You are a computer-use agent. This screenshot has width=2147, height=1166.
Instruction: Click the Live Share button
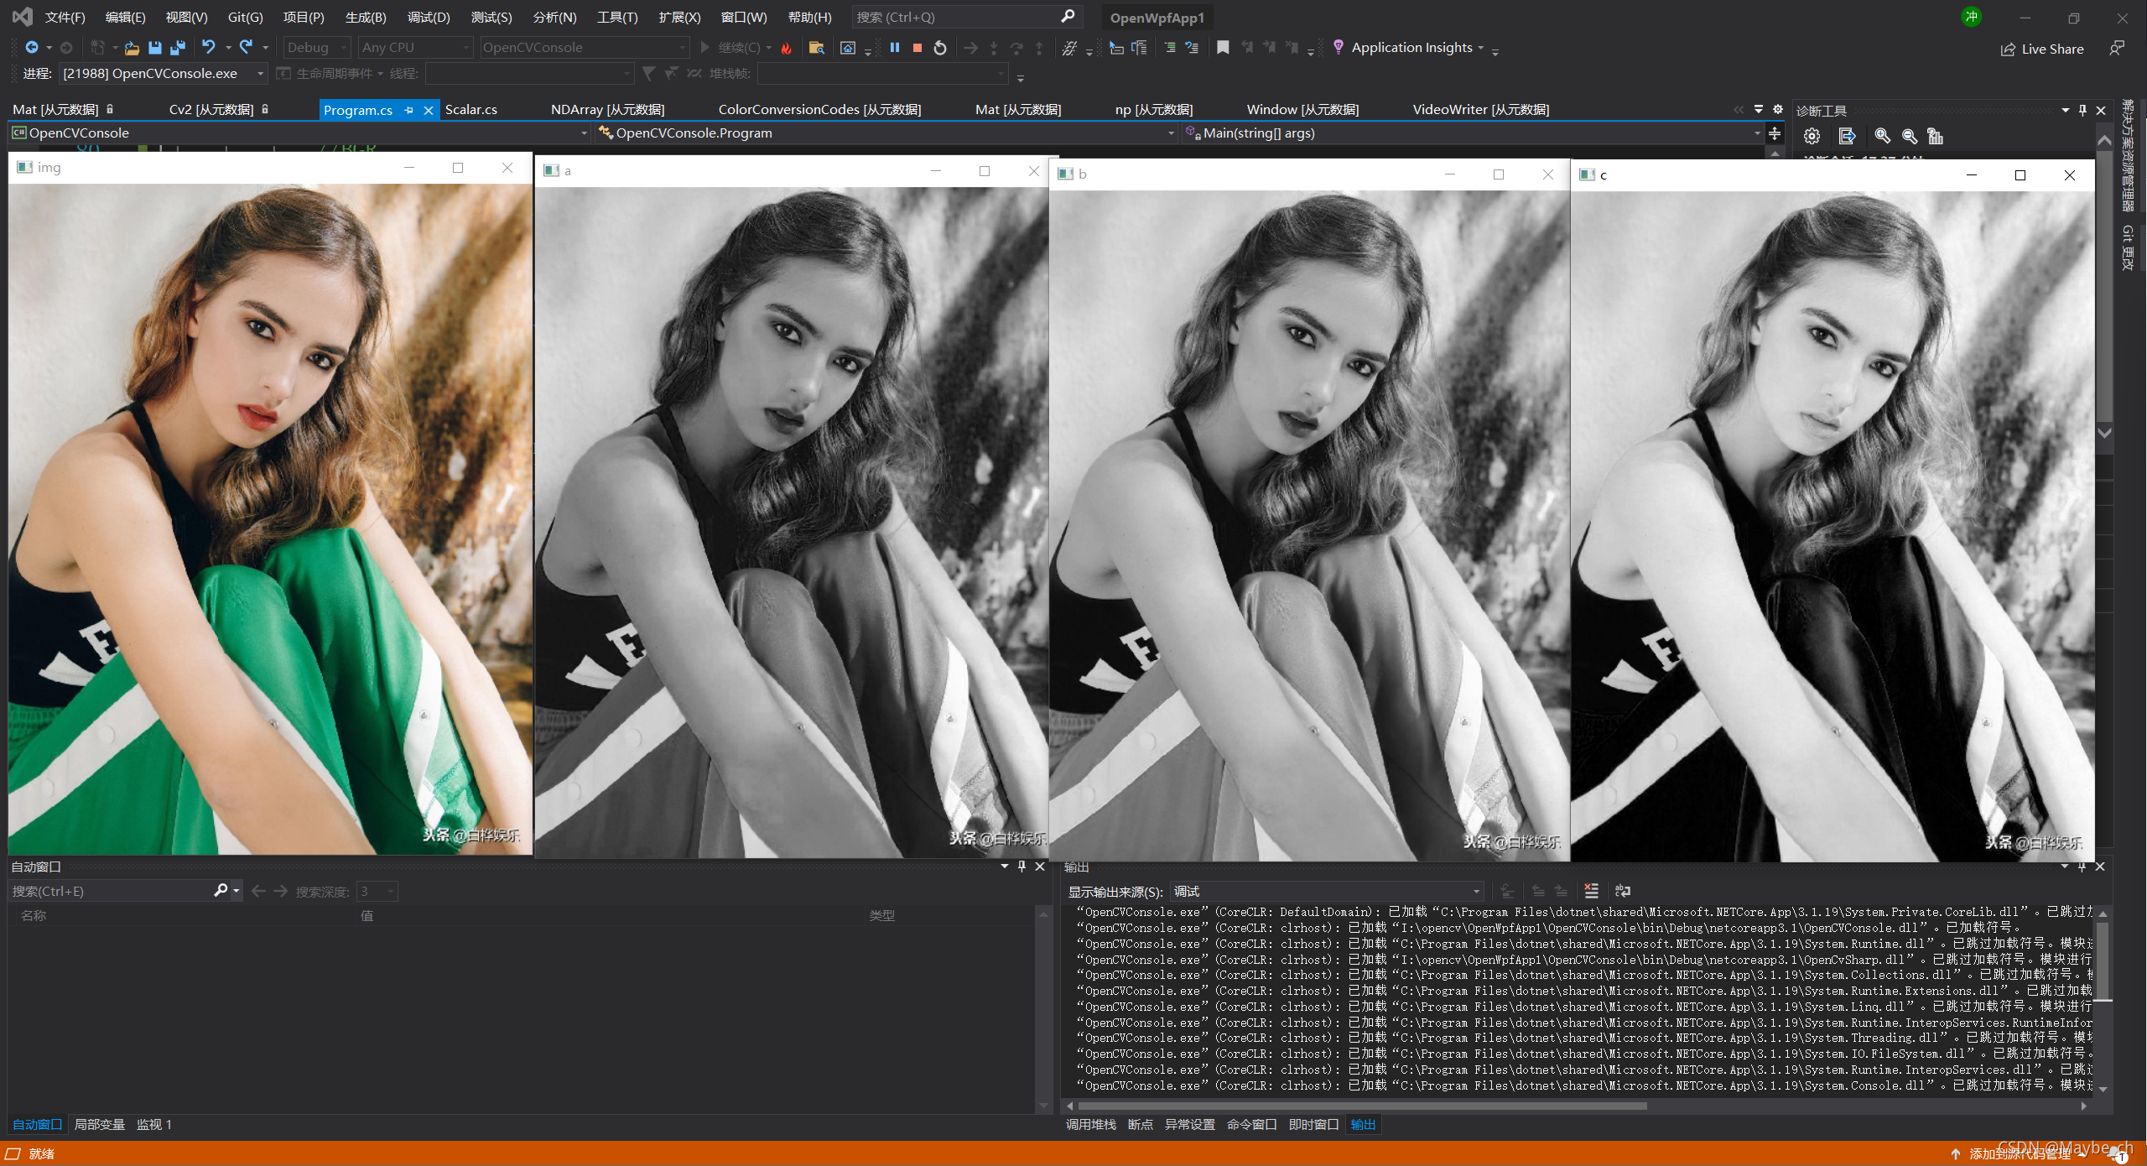click(2042, 49)
